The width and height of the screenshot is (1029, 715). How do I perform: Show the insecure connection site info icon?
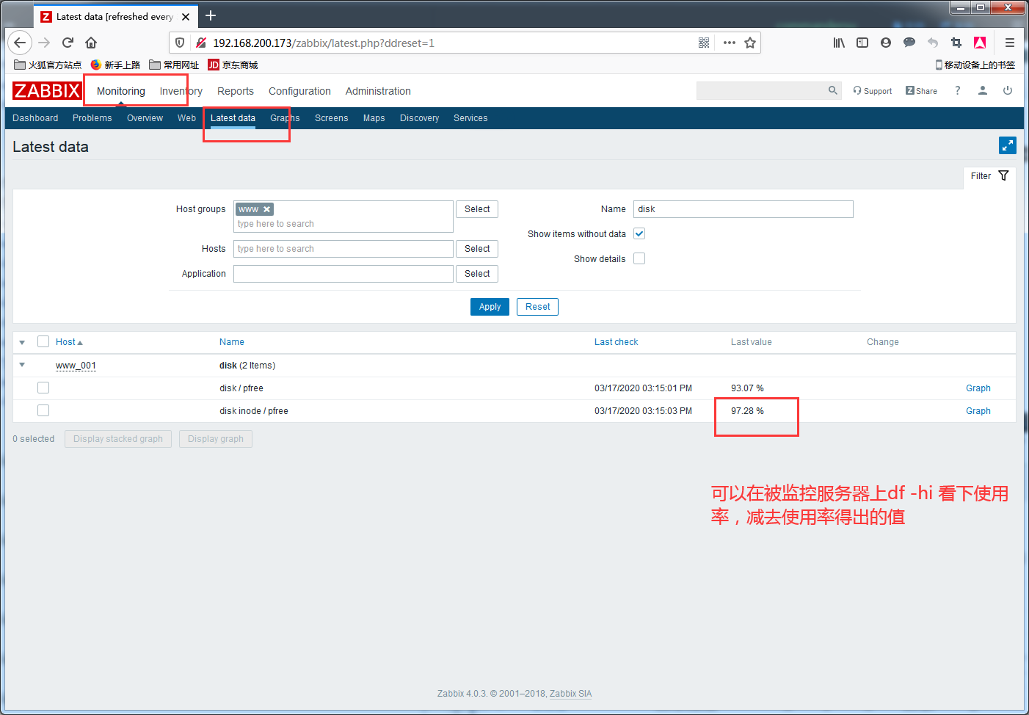point(200,43)
